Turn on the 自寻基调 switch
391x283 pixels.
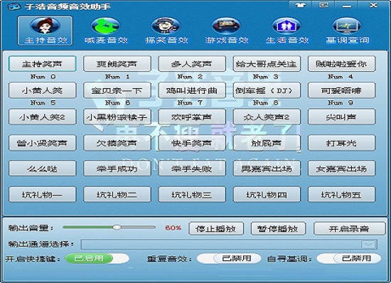click(349, 258)
